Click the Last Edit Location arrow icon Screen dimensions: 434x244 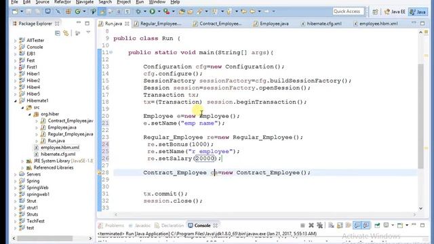243,12
